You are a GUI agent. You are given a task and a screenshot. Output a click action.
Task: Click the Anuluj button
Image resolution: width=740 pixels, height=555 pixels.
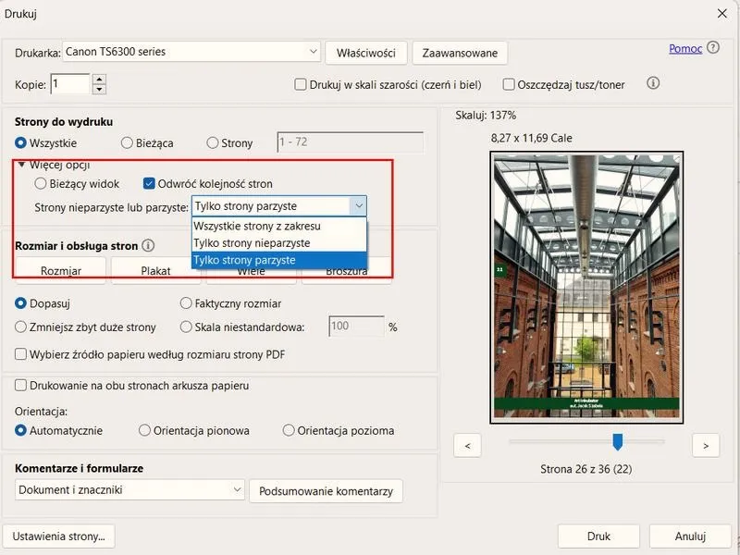(x=690, y=536)
